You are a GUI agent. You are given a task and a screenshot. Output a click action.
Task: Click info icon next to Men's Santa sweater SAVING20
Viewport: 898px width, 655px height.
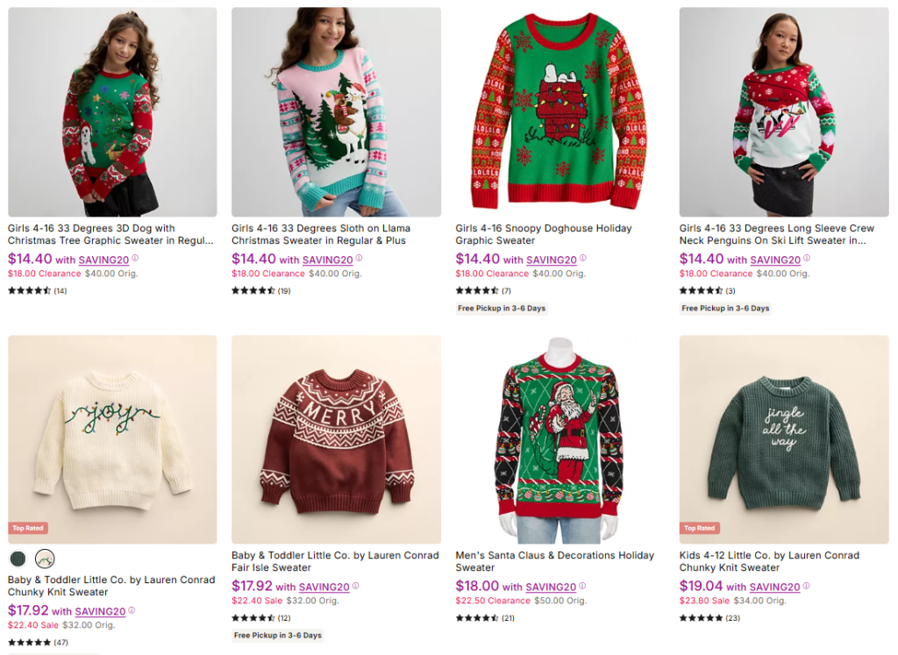coord(578,586)
